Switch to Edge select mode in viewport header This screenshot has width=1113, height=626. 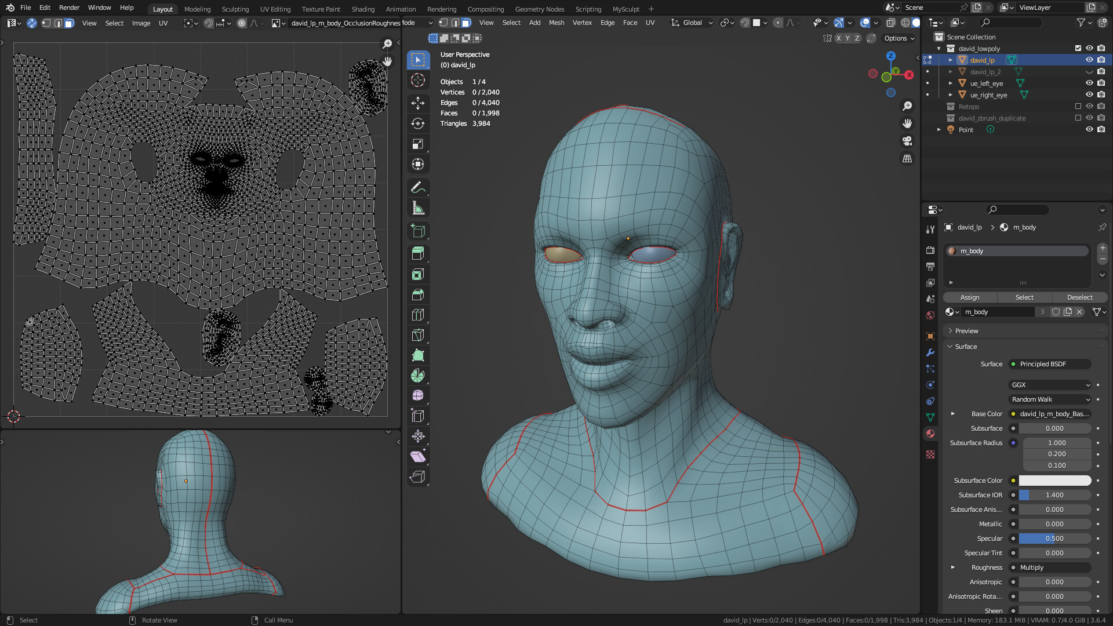click(456, 23)
